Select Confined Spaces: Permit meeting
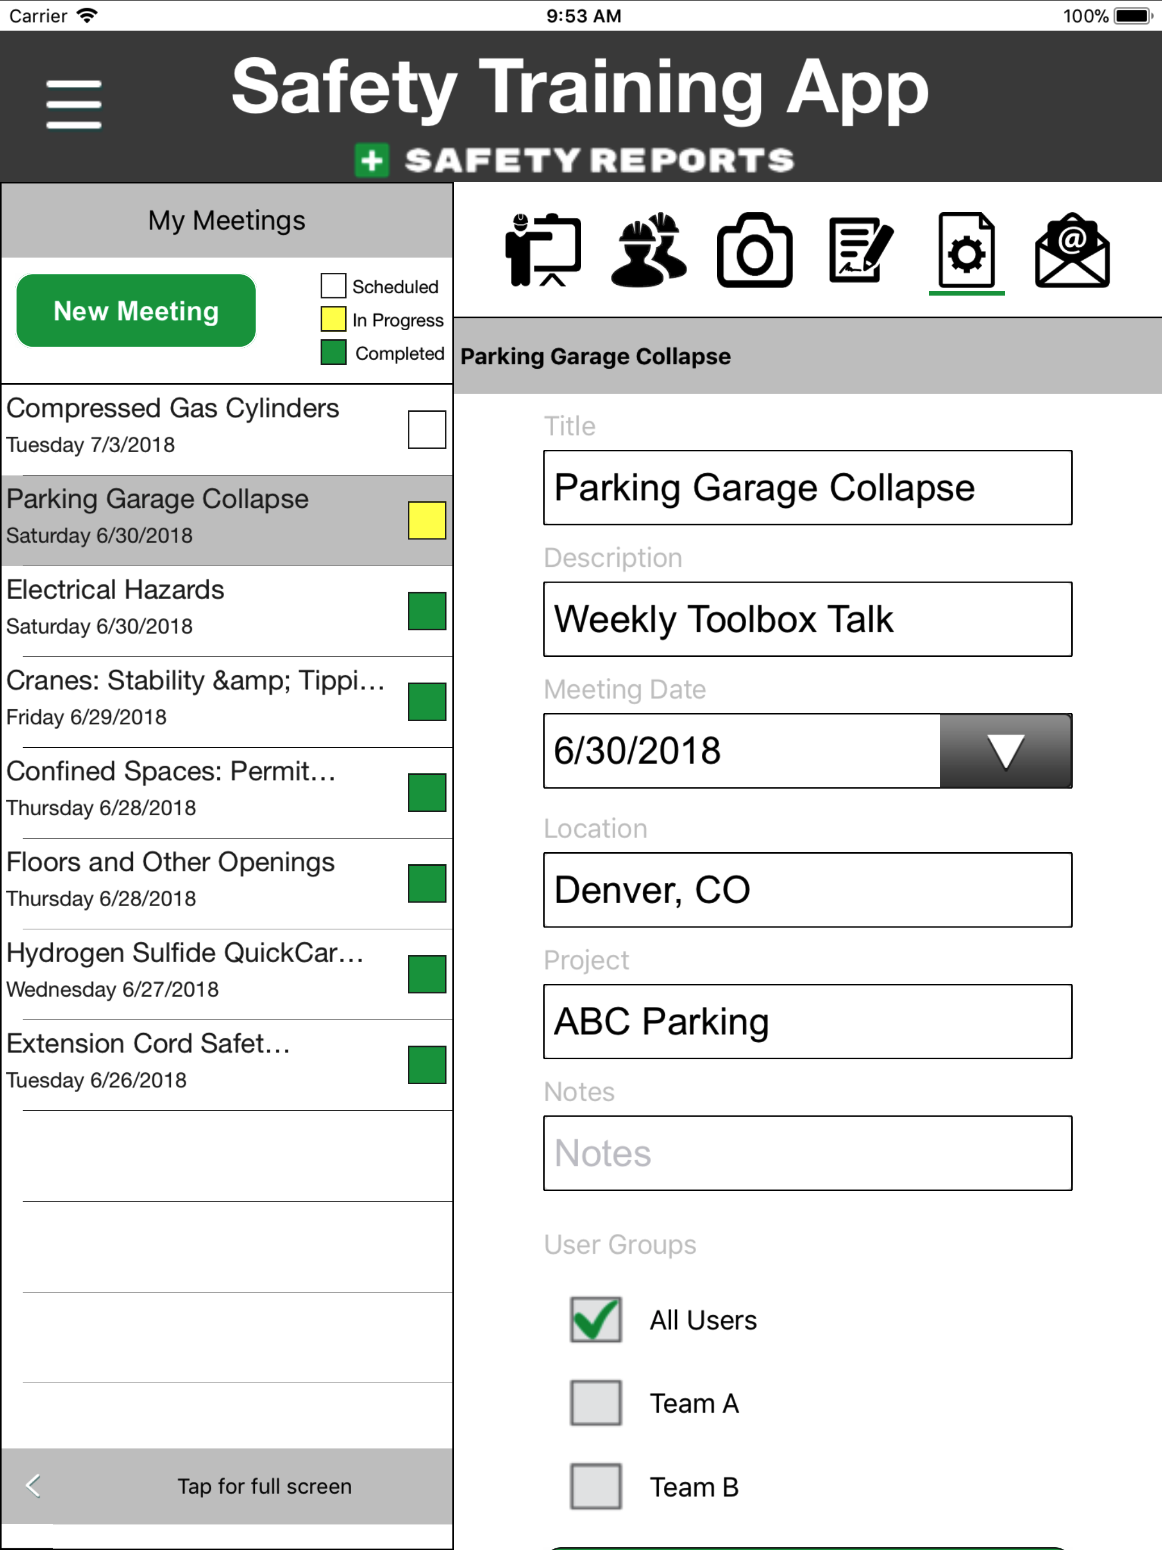Image resolution: width=1162 pixels, height=1550 pixels. click(x=226, y=793)
